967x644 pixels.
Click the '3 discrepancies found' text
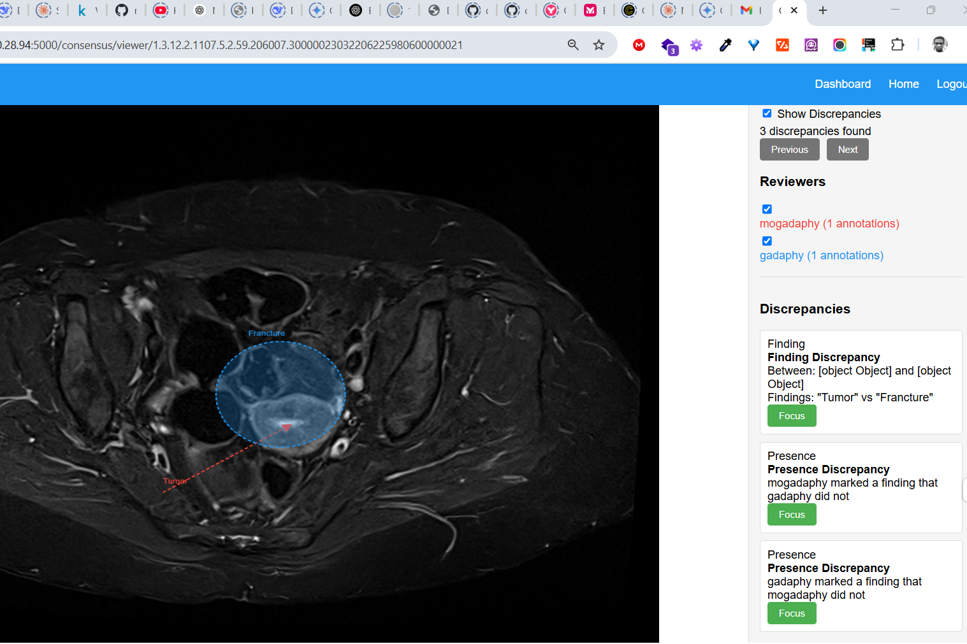coord(815,131)
